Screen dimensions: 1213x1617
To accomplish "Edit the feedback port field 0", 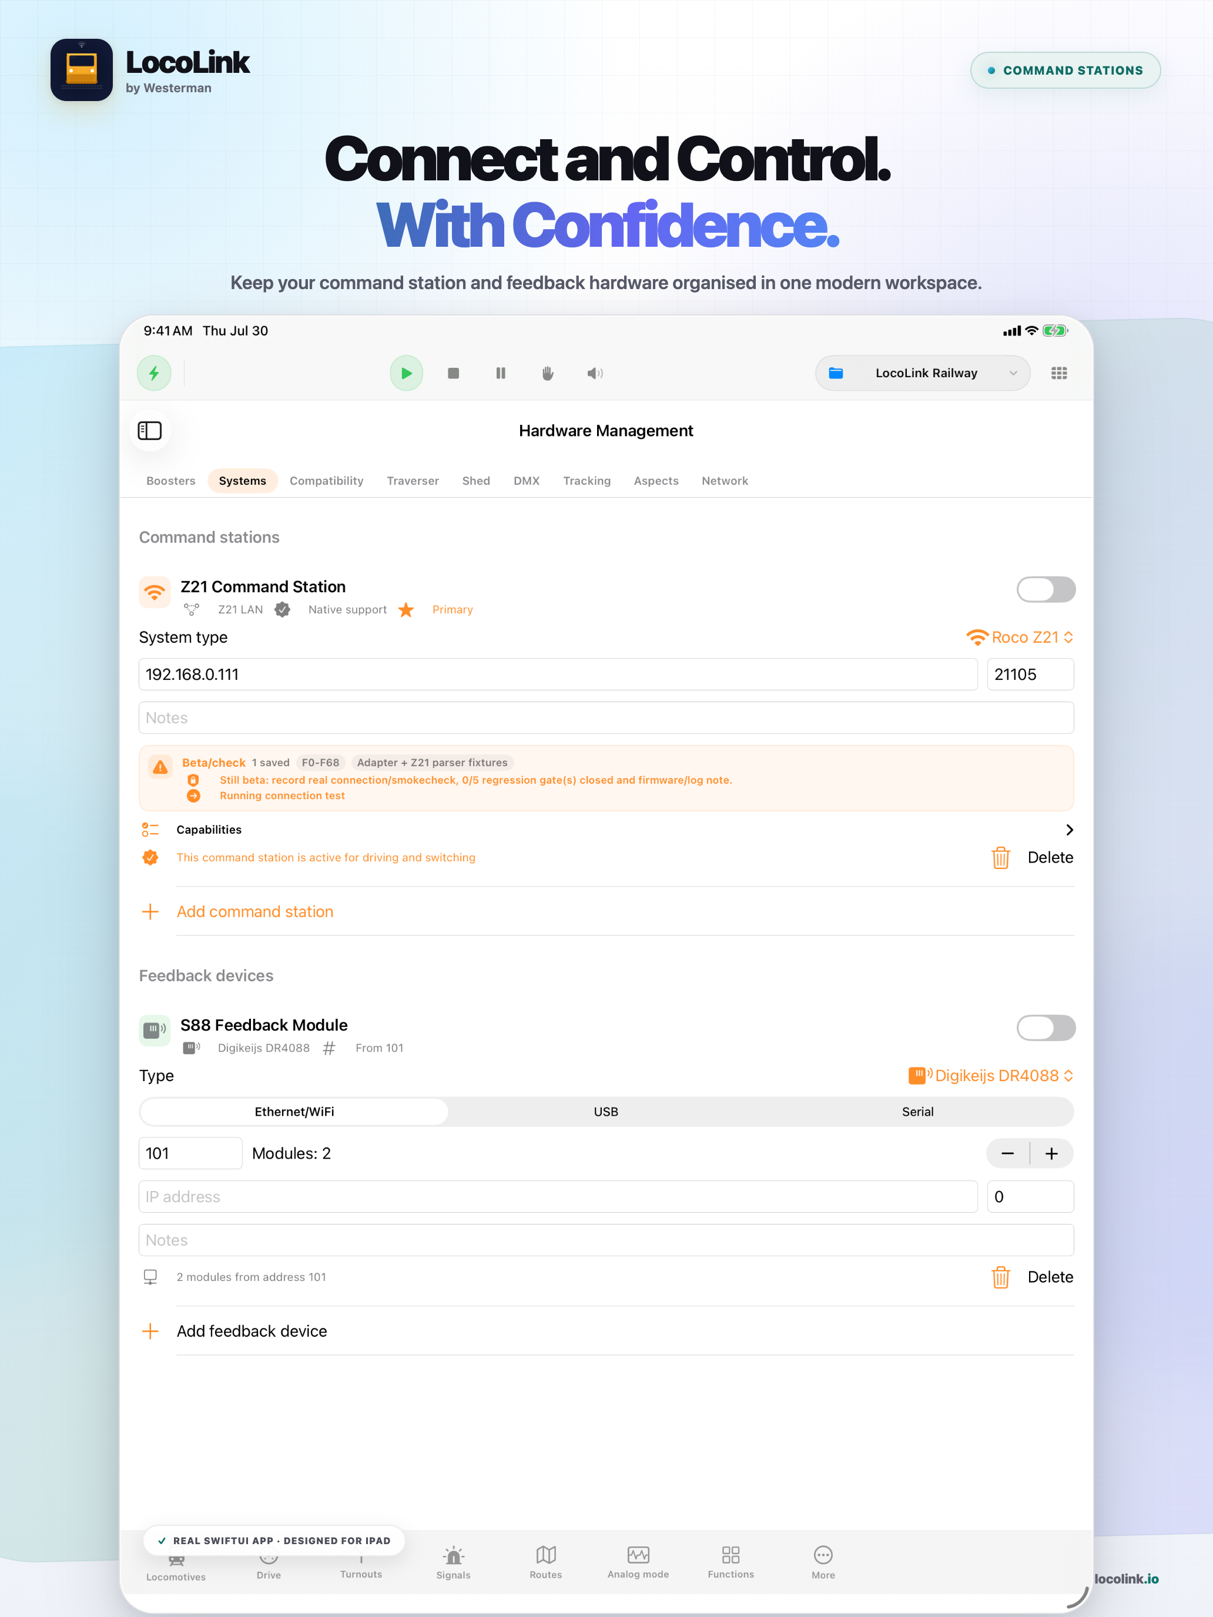I will point(1030,1197).
